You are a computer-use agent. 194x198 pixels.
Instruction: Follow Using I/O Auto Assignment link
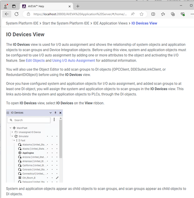pos(73,60)
